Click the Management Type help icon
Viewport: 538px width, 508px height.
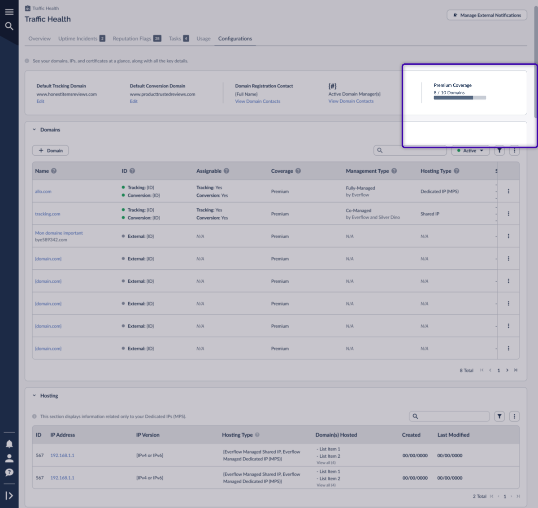point(394,171)
